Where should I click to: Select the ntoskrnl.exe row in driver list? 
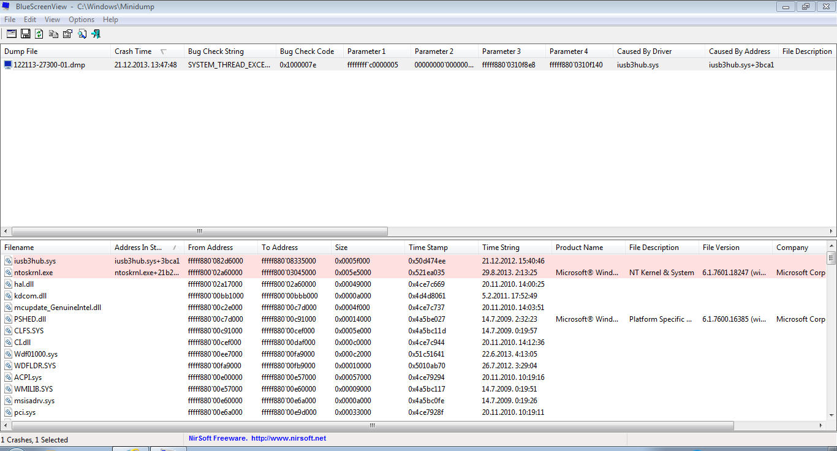click(33, 273)
